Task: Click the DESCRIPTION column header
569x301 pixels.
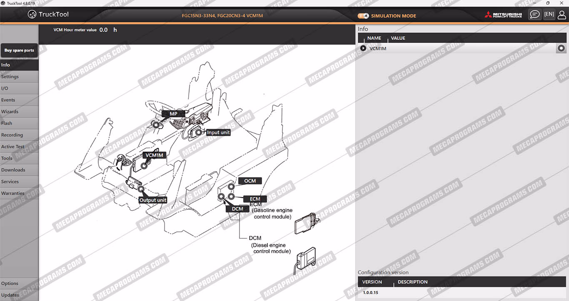Action: pyautogui.click(x=412, y=282)
